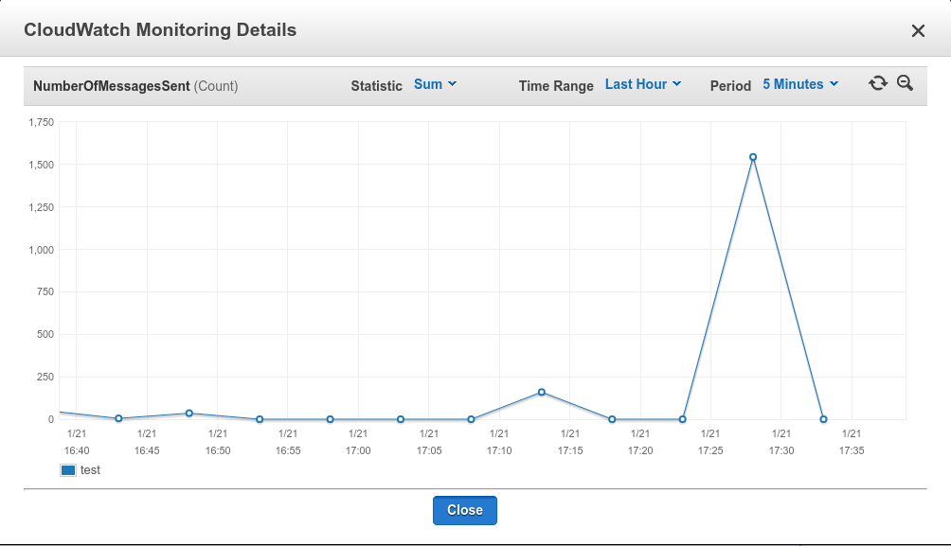Select the zero data point before 17:20

tap(612, 419)
